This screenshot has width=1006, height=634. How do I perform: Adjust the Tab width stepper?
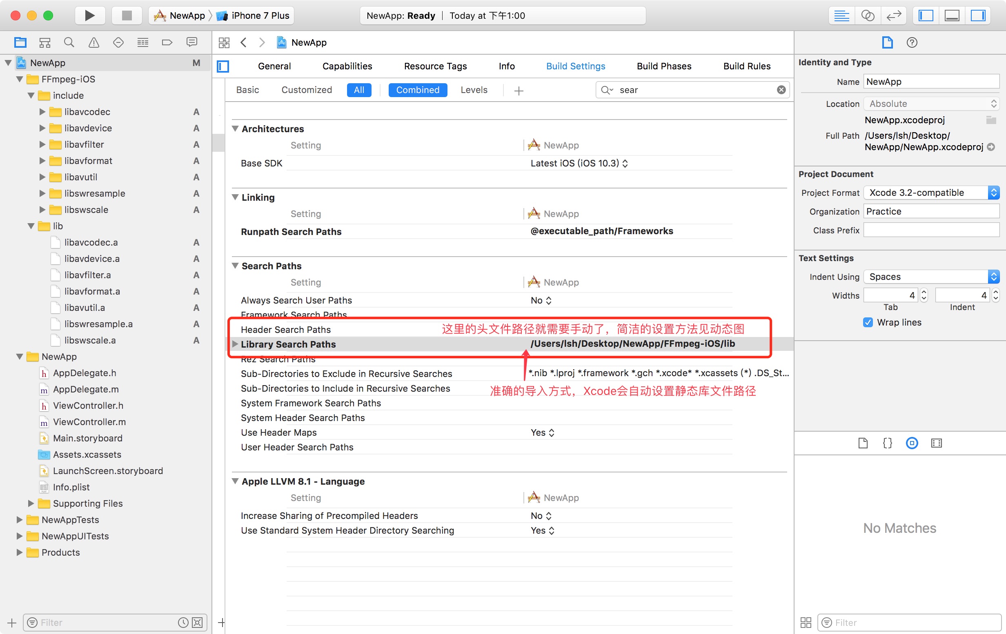pyautogui.click(x=924, y=295)
